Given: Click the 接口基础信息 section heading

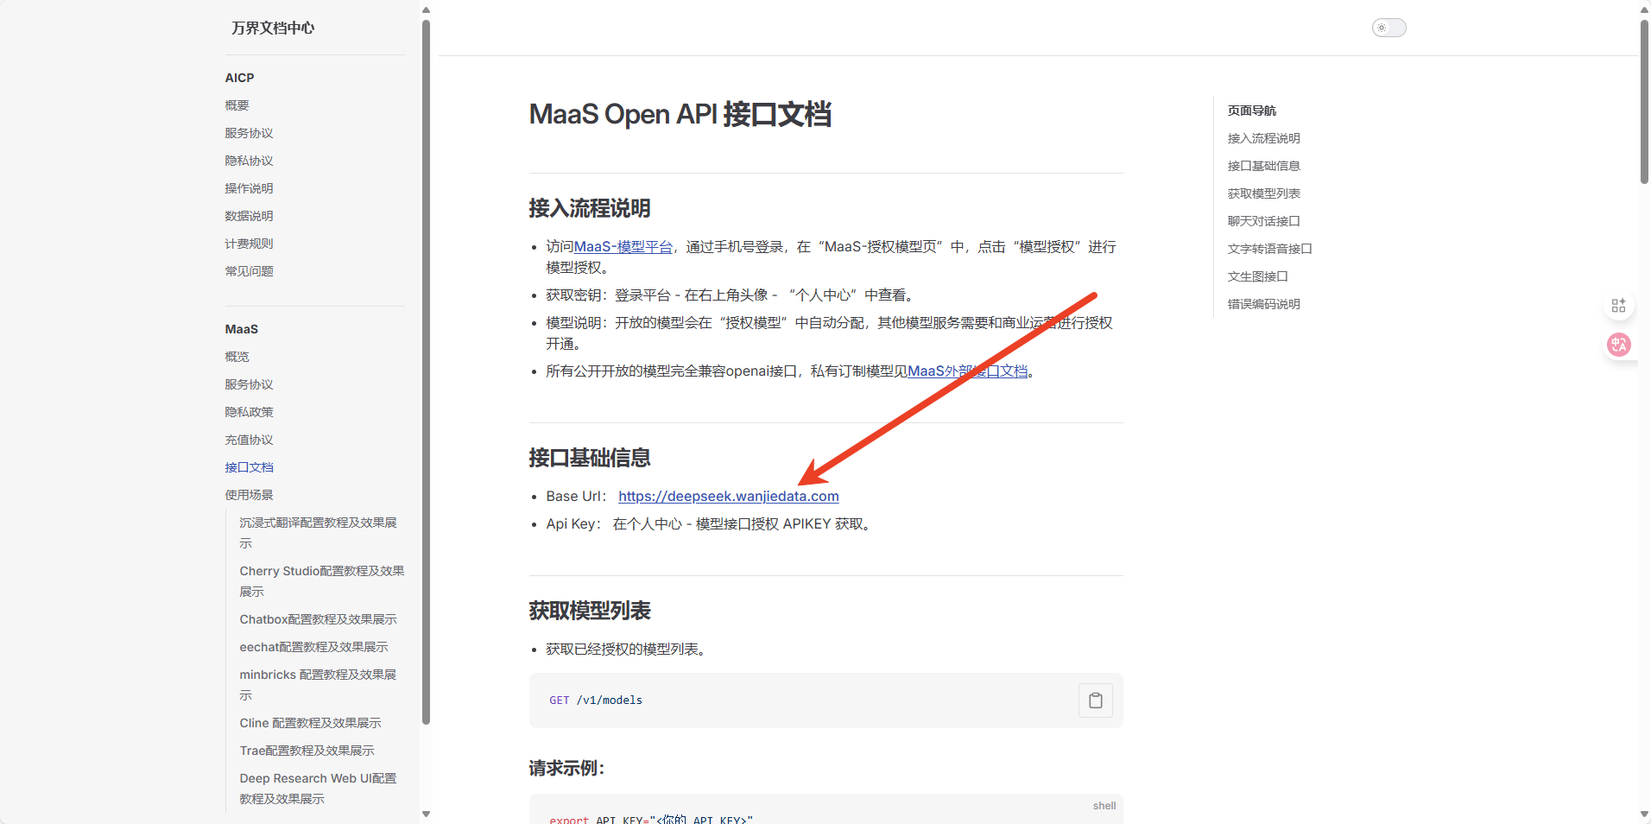Looking at the screenshot, I should [x=590, y=458].
